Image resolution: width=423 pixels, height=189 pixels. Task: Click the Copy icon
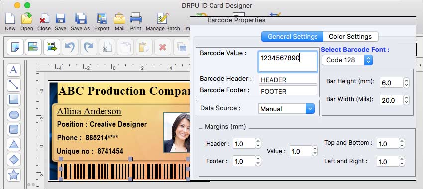125,47
